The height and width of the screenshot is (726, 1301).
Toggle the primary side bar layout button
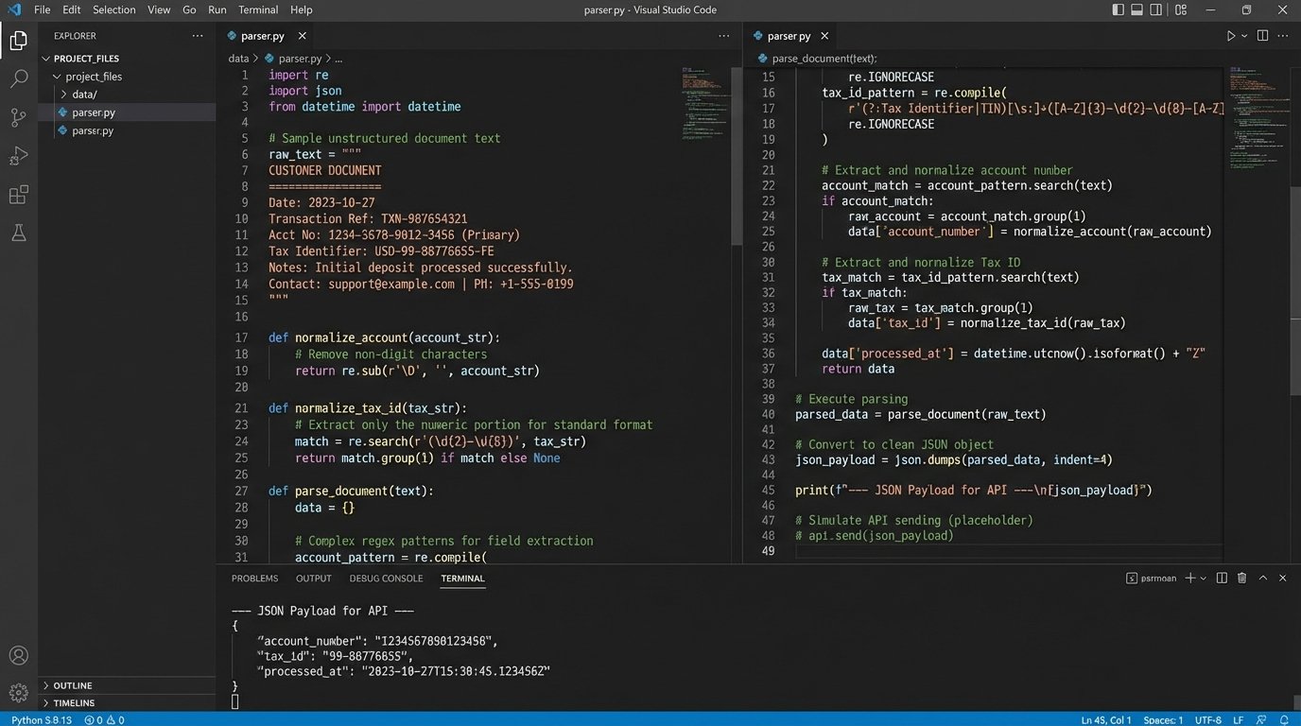coord(1119,10)
